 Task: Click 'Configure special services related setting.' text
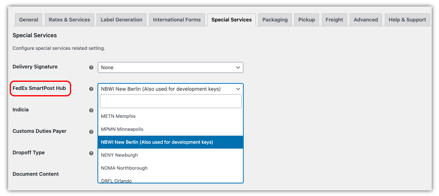59,48
